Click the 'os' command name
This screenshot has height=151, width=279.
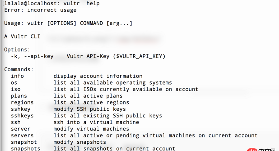point(14,83)
